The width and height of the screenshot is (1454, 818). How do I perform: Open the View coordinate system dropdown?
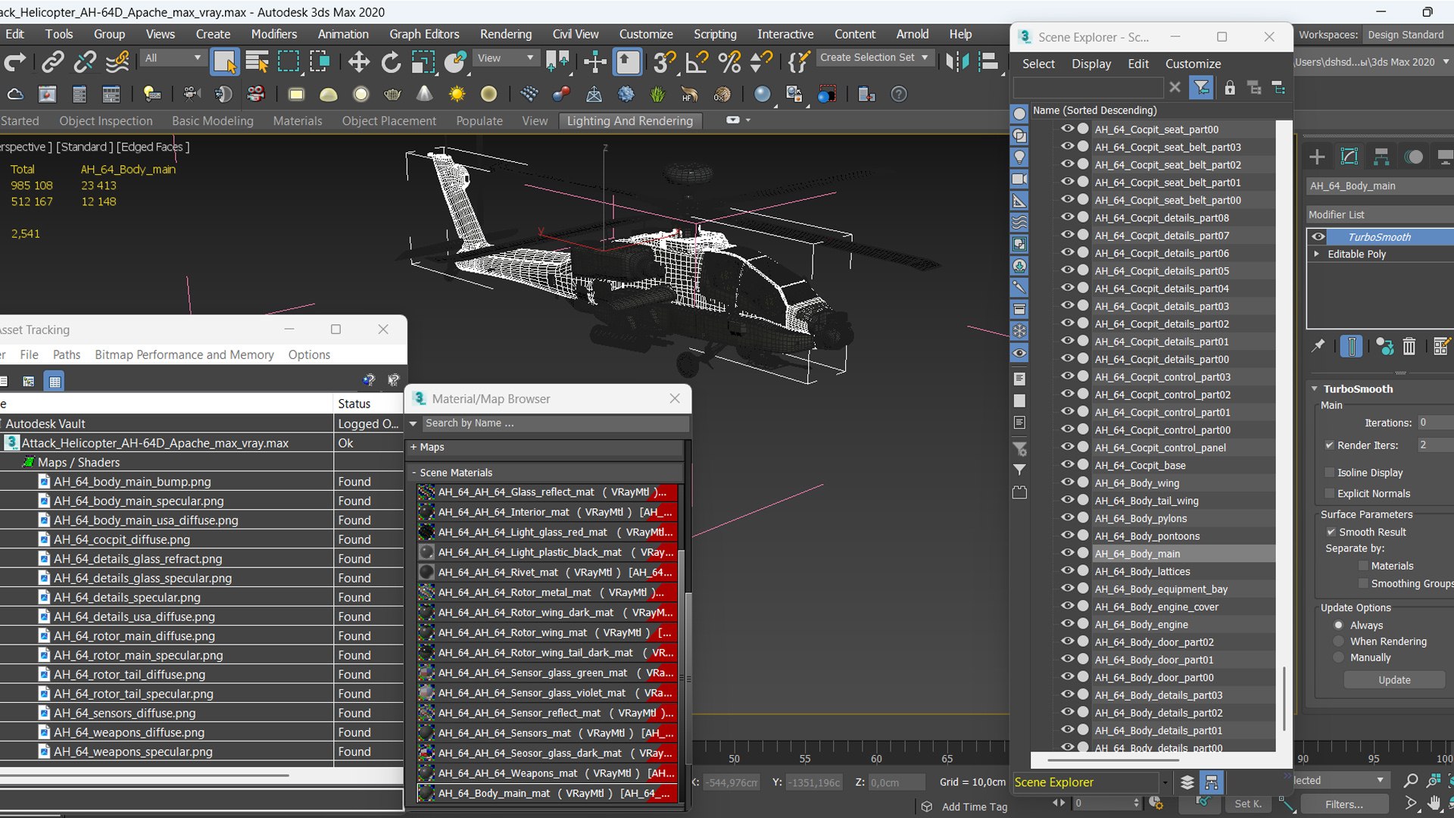(x=505, y=58)
